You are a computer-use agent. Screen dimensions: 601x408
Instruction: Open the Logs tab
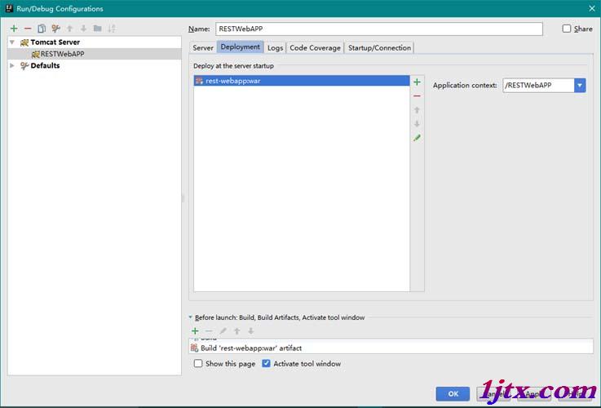pyautogui.click(x=275, y=47)
